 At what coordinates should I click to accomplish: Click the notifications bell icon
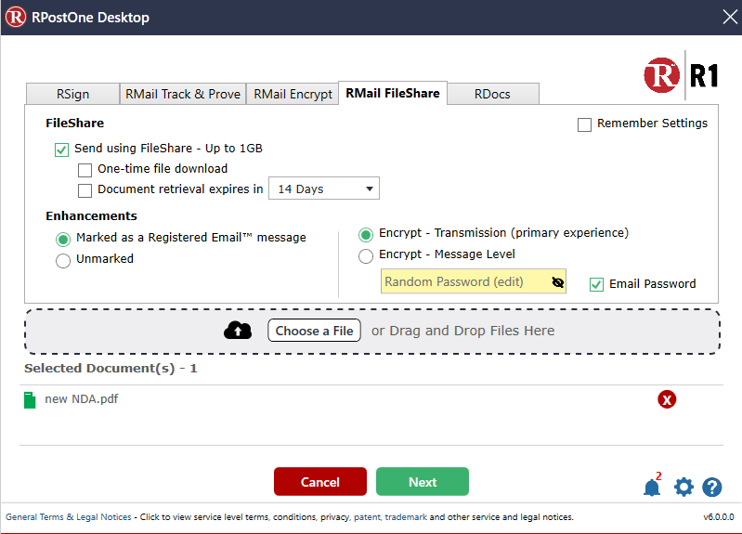click(x=652, y=488)
